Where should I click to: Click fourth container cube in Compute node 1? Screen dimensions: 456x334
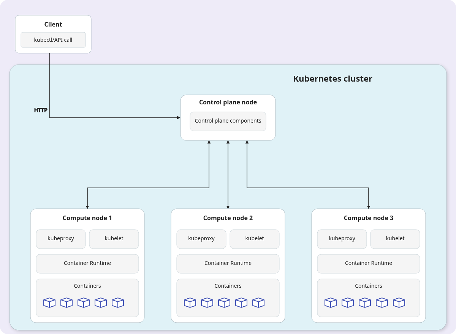click(101, 302)
